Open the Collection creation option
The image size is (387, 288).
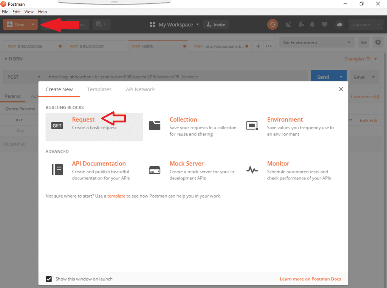tap(183, 119)
